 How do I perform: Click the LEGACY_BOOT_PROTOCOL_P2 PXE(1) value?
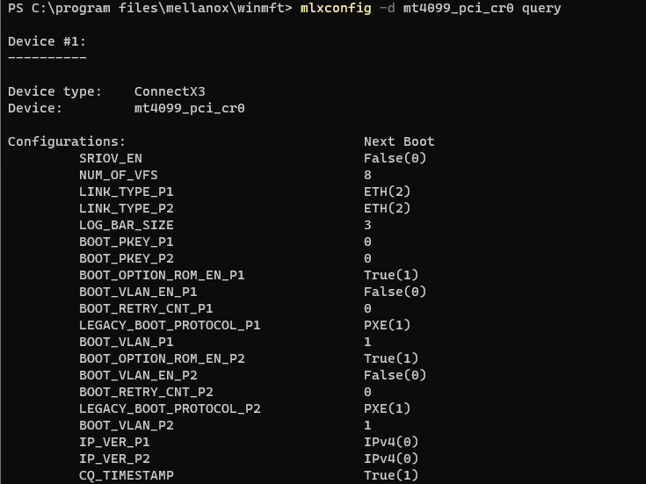coord(387,408)
